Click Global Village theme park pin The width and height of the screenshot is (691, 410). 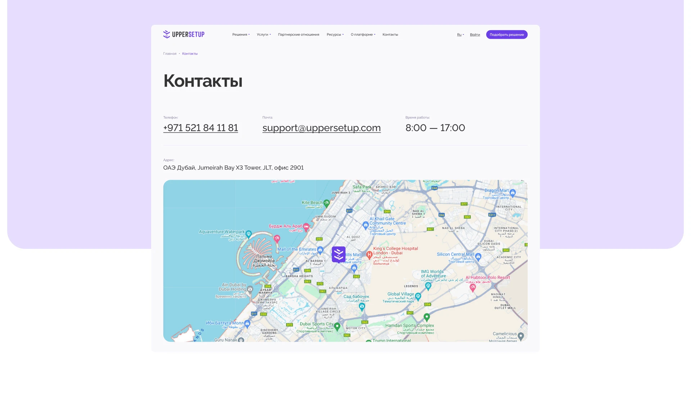pos(418,296)
